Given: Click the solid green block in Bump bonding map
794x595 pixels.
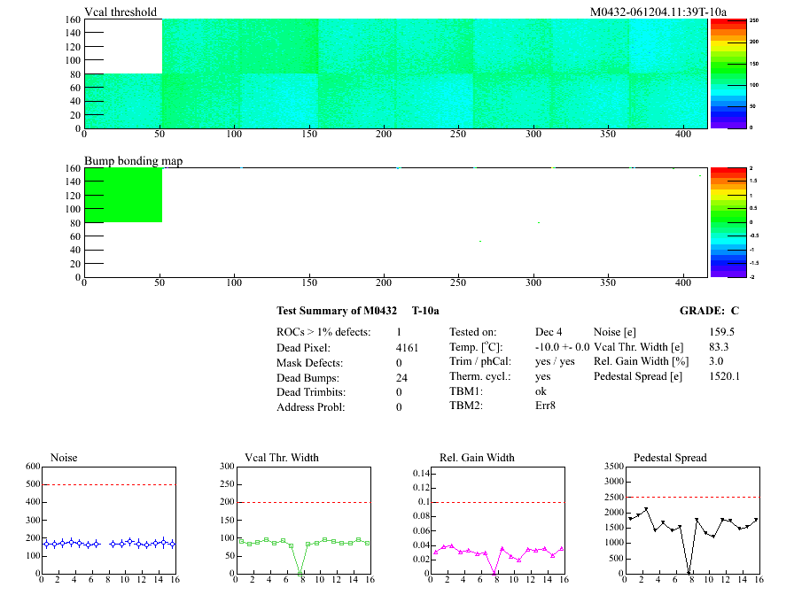Looking at the screenshot, I should pos(123,195).
